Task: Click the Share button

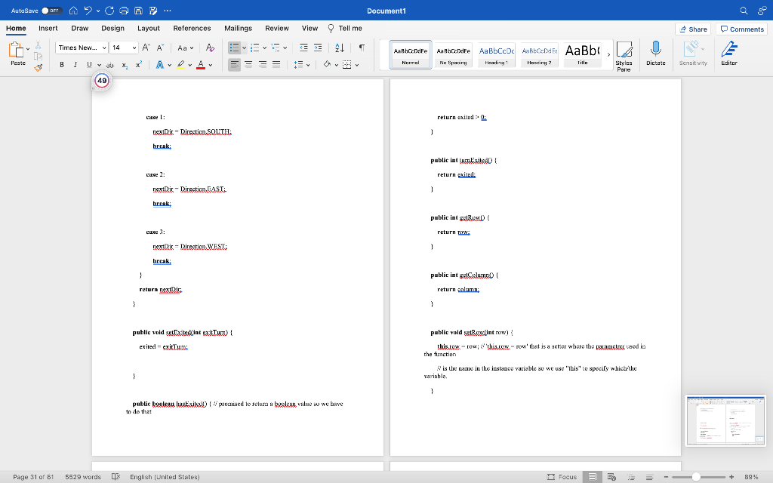Action: point(693,29)
